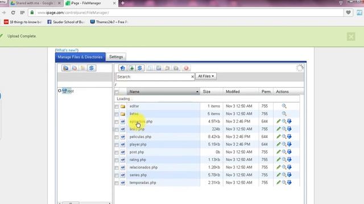Reload the page in browser
Screen dimensions: 364x204
[x=13, y=12]
